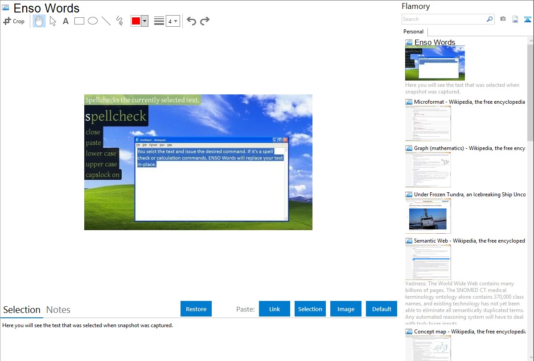The width and height of the screenshot is (534, 361).
Task: Open the Microformat Wikipedia snapshot thumbnail
Action: click(x=428, y=123)
